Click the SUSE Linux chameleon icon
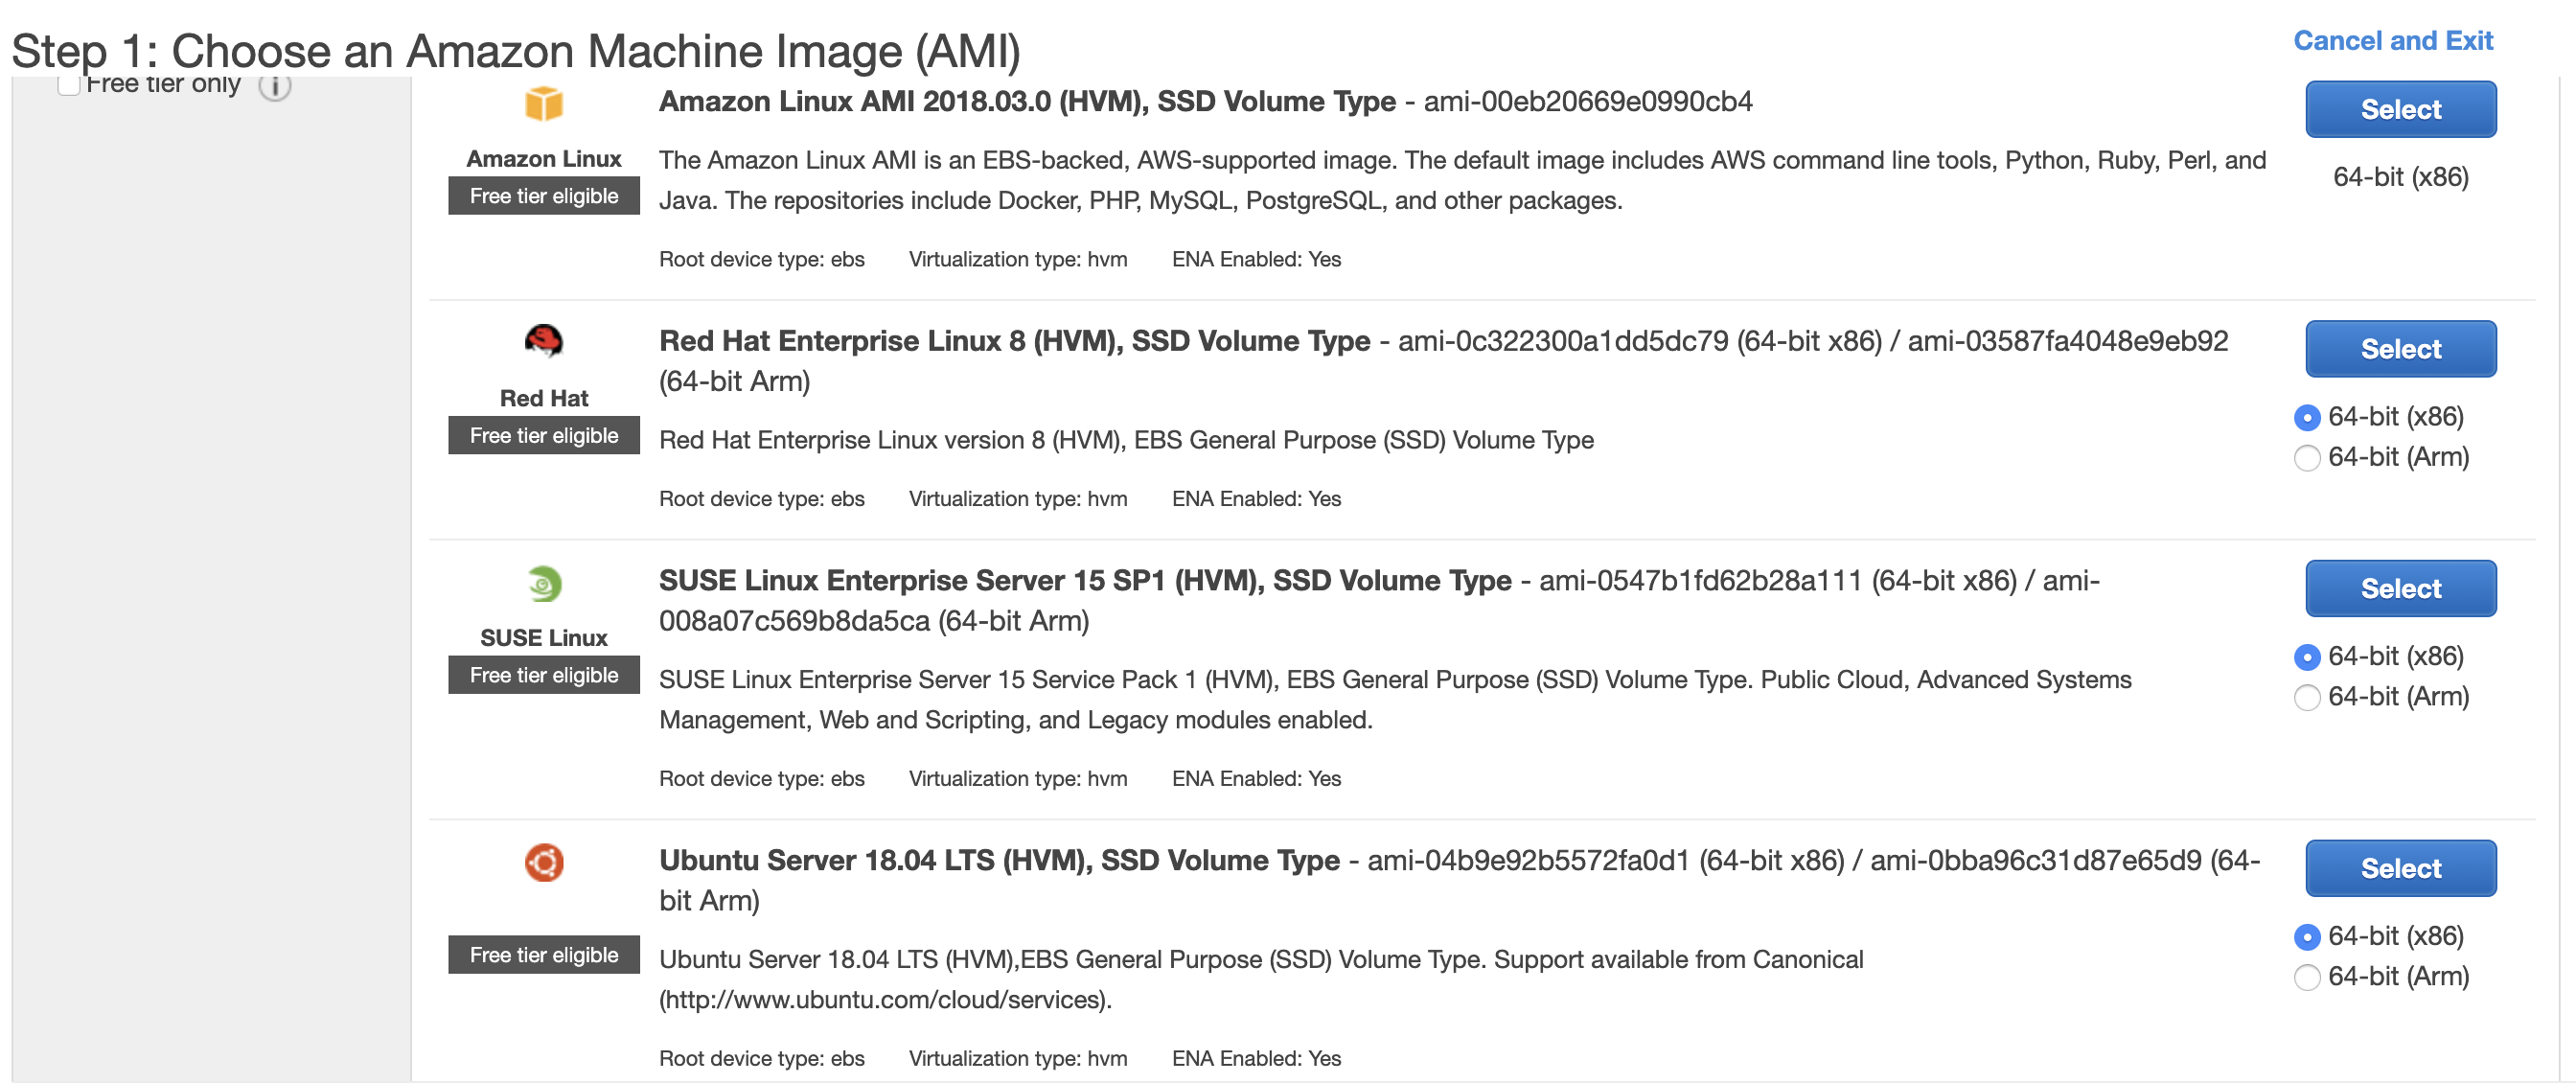The image size is (2576, 1083). [544, 583]
